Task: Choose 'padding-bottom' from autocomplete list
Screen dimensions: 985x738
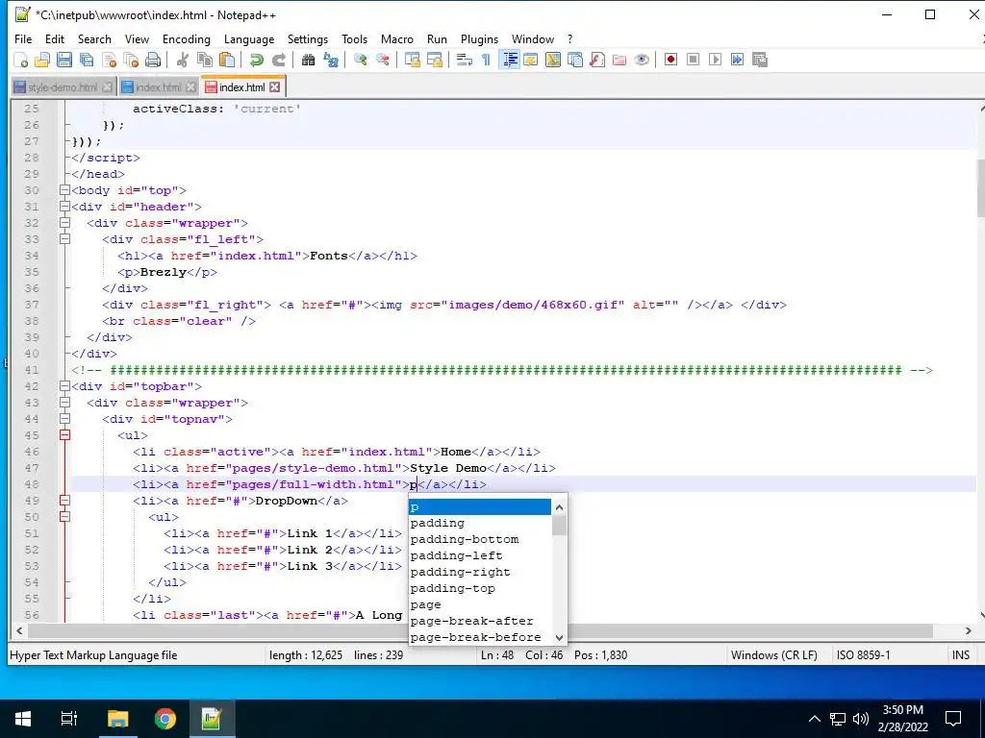Action: [480, 539]
